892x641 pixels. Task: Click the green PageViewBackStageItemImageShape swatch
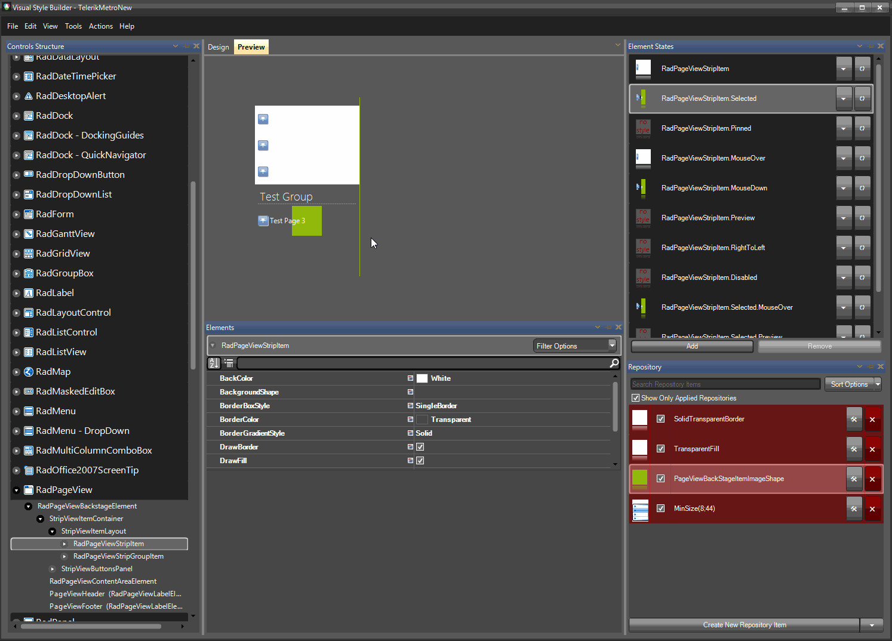point(639,477)
